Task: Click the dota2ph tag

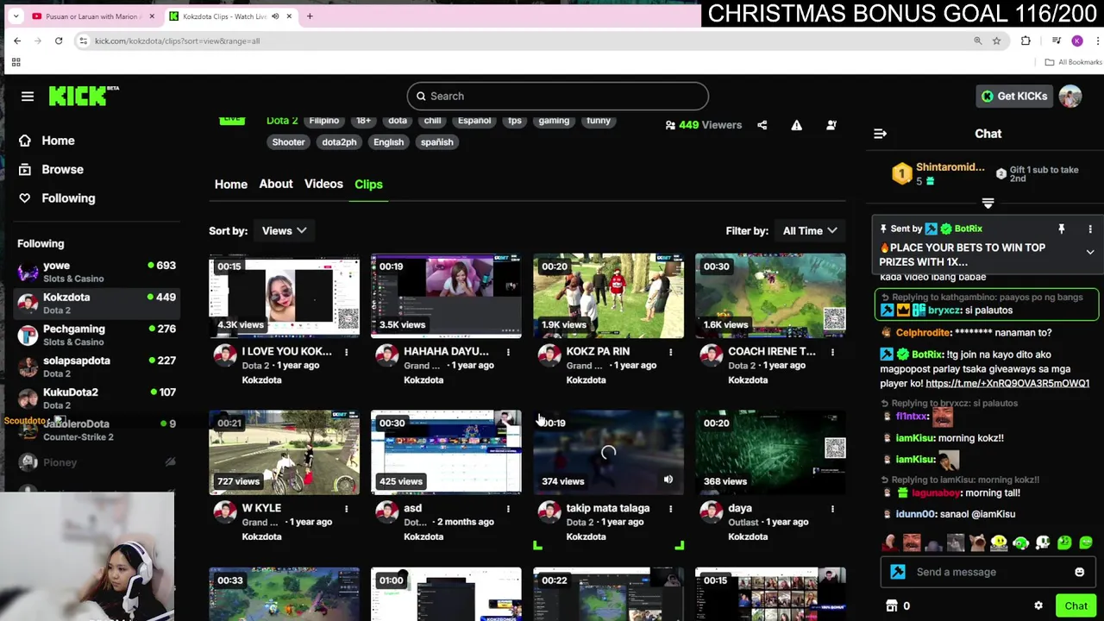Action: pyautogui.click(x=339, y=142)
